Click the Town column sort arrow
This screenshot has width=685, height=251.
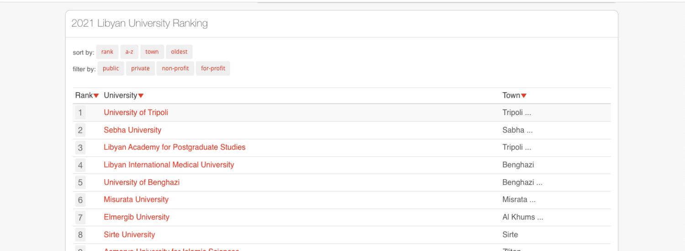pos(524,95)
